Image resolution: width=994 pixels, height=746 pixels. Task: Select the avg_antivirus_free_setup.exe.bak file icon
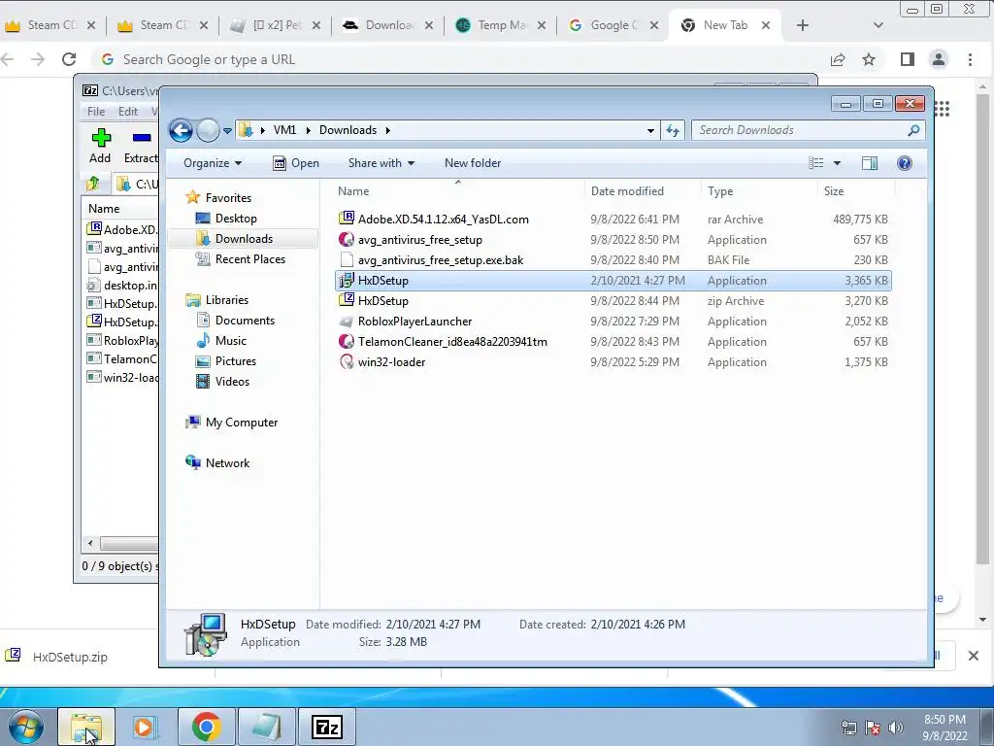click(347, 259)
